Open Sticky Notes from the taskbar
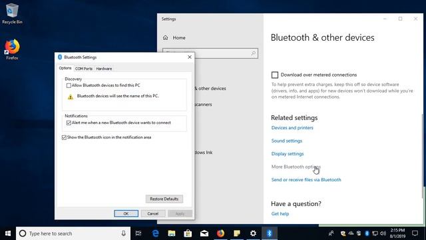The height and width of the screenshot is (240, 426). (237, 233)
